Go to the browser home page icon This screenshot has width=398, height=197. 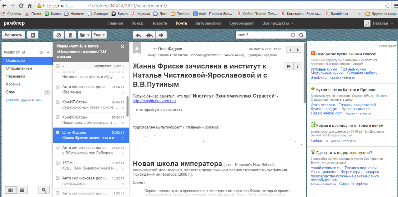[x=30, y=6]
